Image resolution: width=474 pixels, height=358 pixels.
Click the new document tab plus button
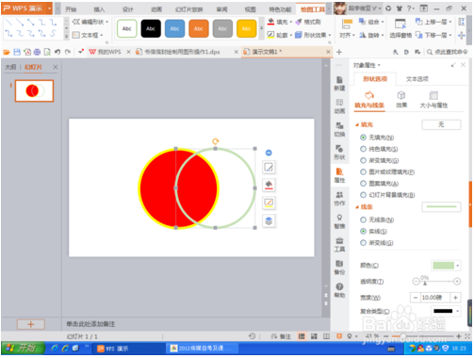click(339, 52)
